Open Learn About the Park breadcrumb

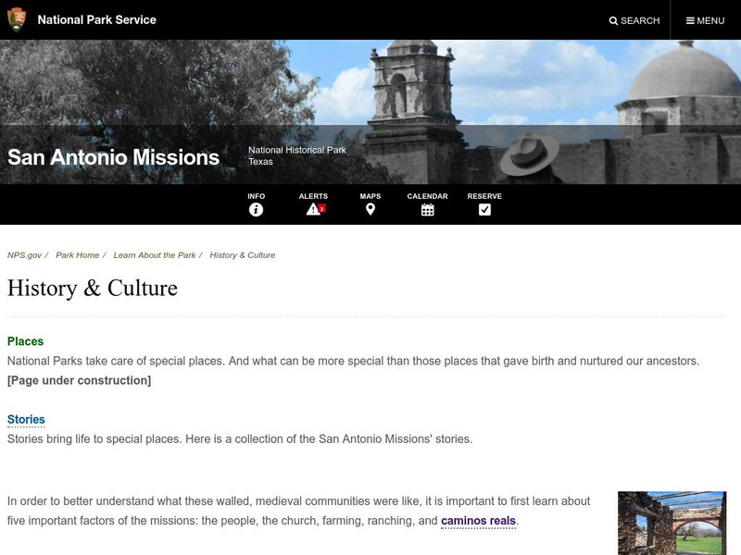pyautogui.click(x=155, y=255)
